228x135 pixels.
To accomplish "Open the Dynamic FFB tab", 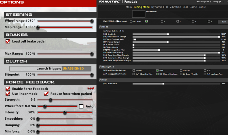I will (160, 7).
